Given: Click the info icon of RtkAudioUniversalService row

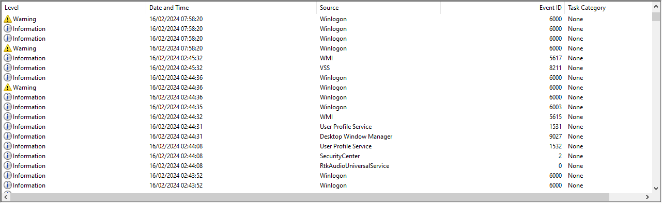Looking at the screenshot, I should (x=8, y=166).
